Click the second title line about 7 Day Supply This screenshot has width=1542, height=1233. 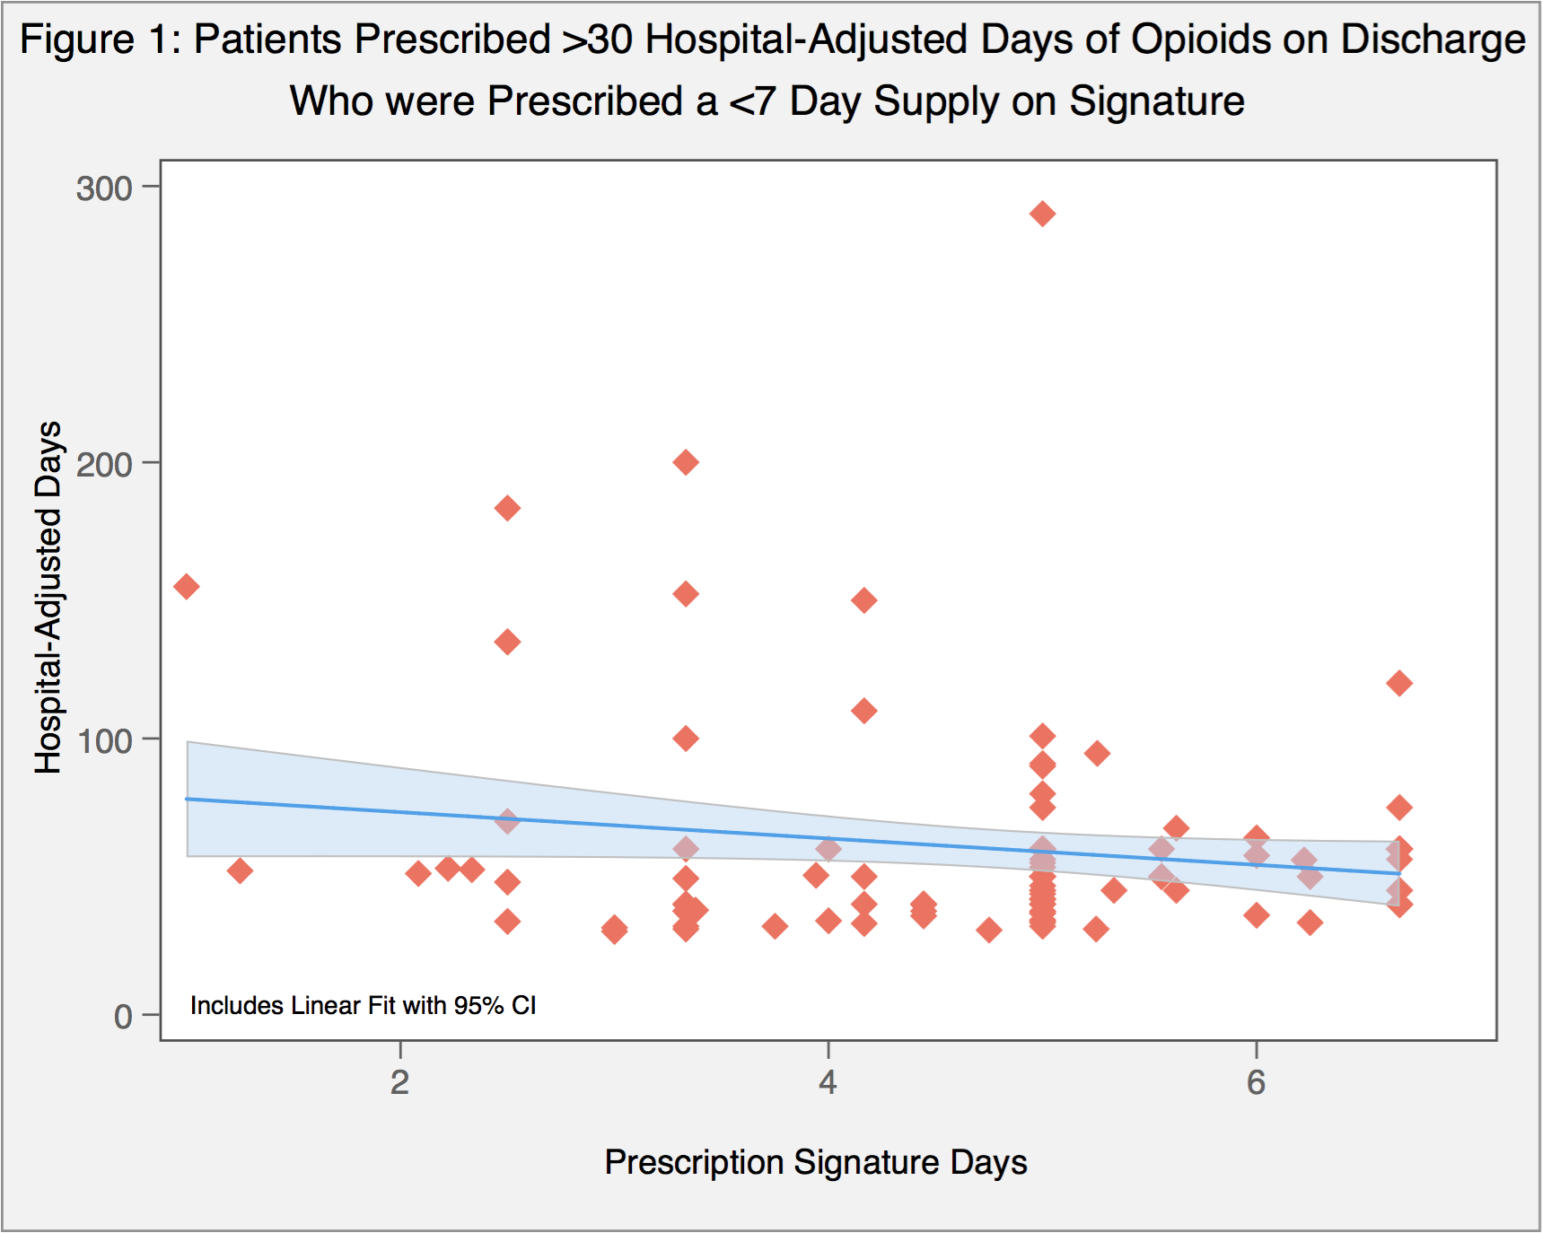767,101
